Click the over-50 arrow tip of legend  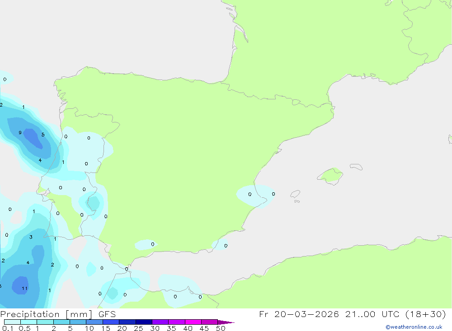pyautogui.click(x=226, y=322)
